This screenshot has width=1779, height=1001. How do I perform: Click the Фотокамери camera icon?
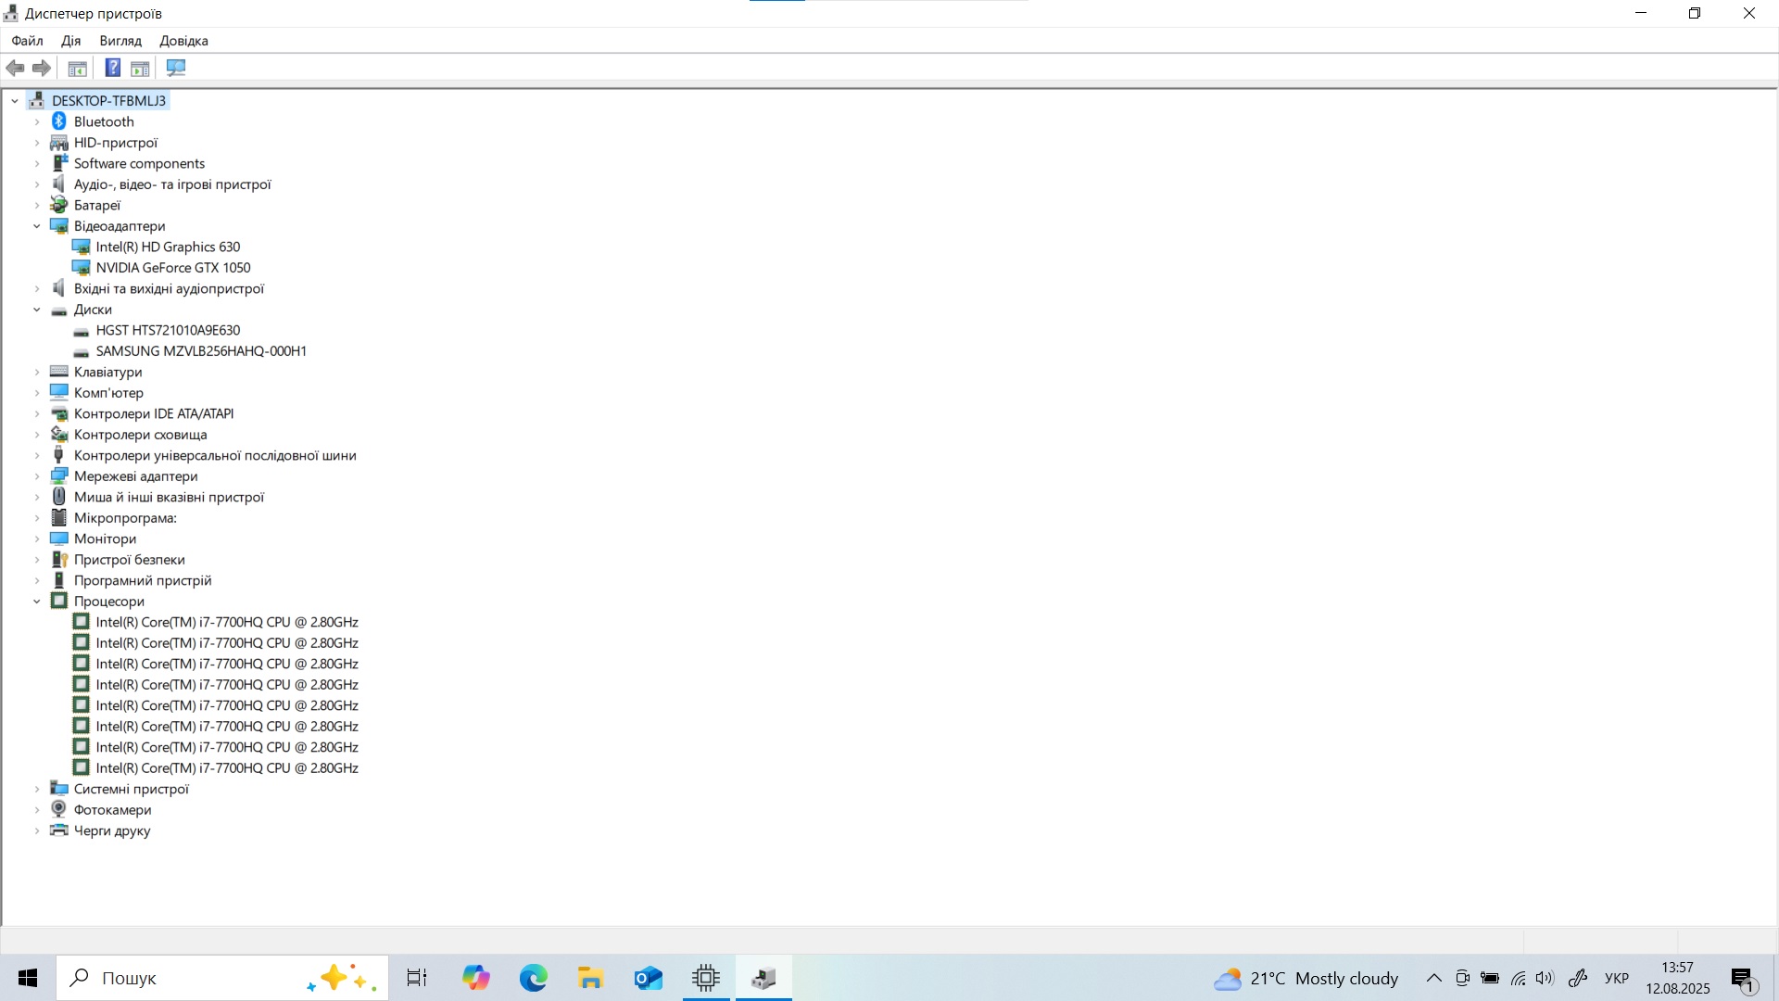59,809
